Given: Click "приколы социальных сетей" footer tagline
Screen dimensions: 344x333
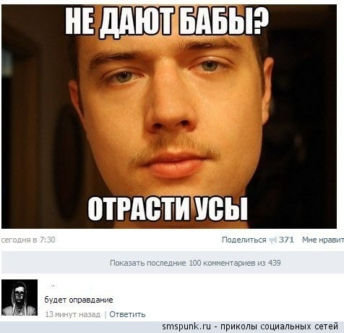Looking at the screenshot, I should (x=279, y=326).
